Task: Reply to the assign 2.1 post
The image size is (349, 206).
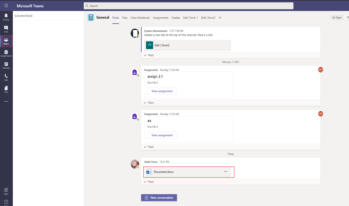Action: [x=149, y=103]
